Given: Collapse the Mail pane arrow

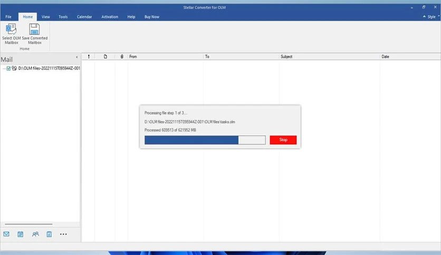Looking at the screenshot, I should pos(77,57).
